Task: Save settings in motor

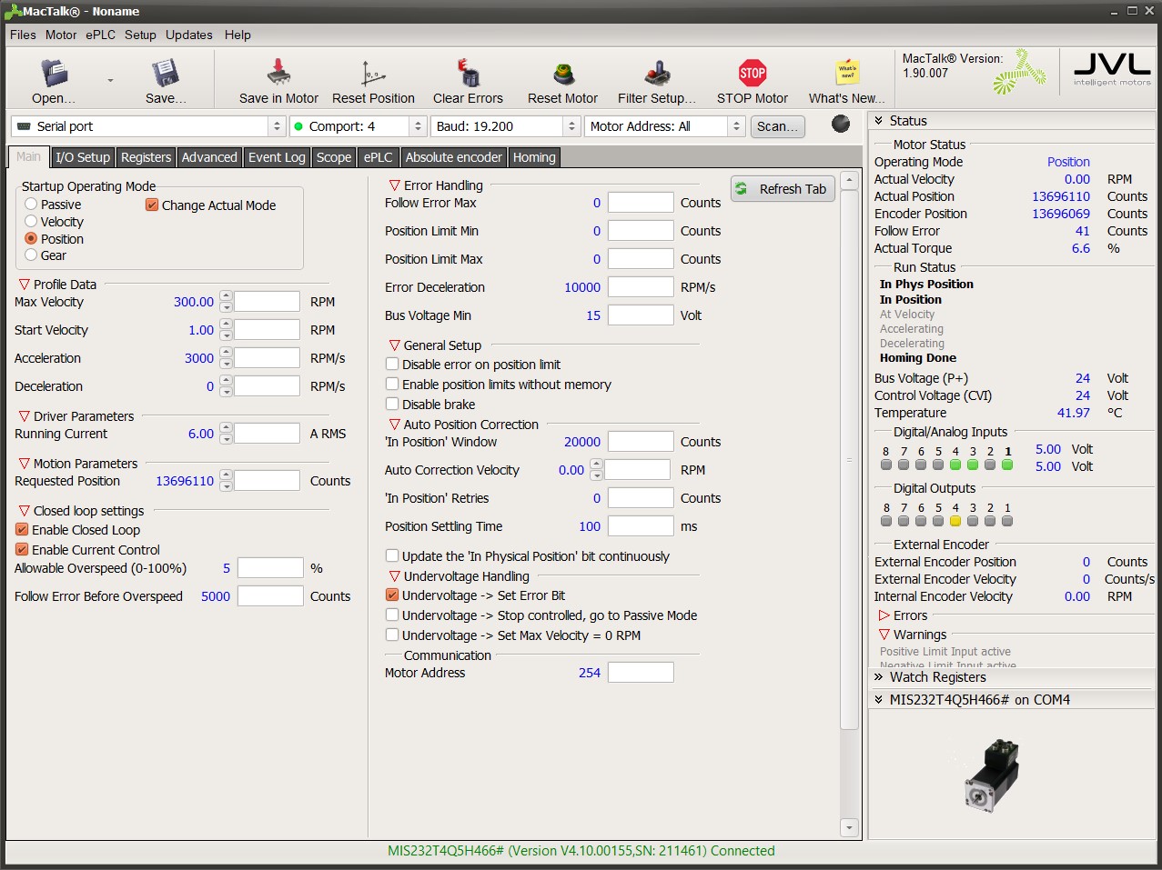Action: point(278,81)
